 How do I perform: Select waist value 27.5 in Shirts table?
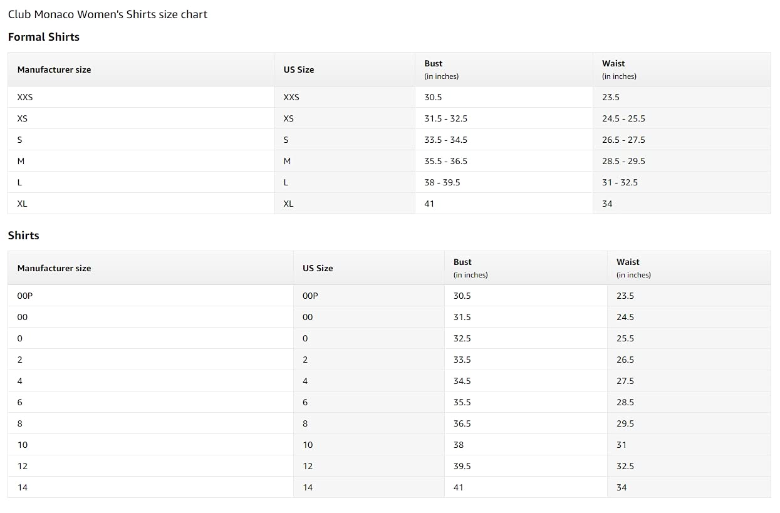point(689,381)
